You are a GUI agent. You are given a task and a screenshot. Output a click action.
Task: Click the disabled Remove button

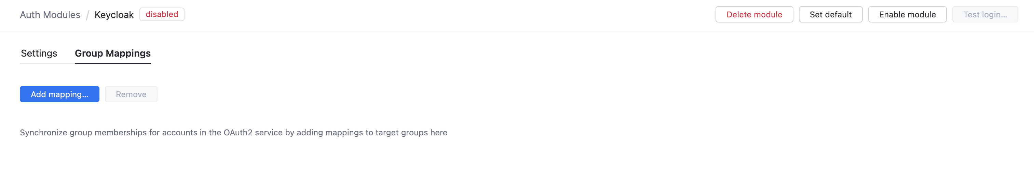(131, 94)
